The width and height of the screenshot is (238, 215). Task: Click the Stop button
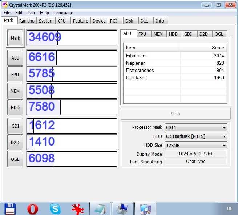(x=176, y=114)
